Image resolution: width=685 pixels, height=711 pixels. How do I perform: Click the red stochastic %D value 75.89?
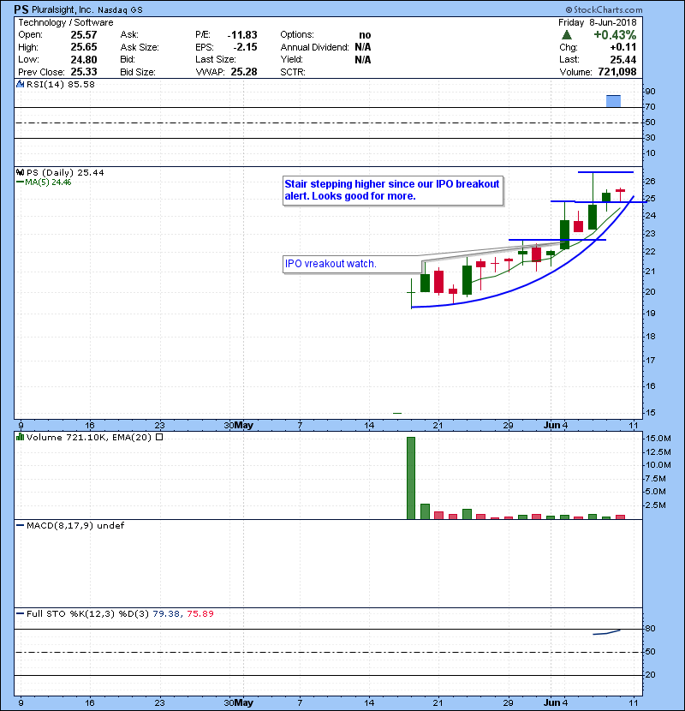click(x=200, y=613)
